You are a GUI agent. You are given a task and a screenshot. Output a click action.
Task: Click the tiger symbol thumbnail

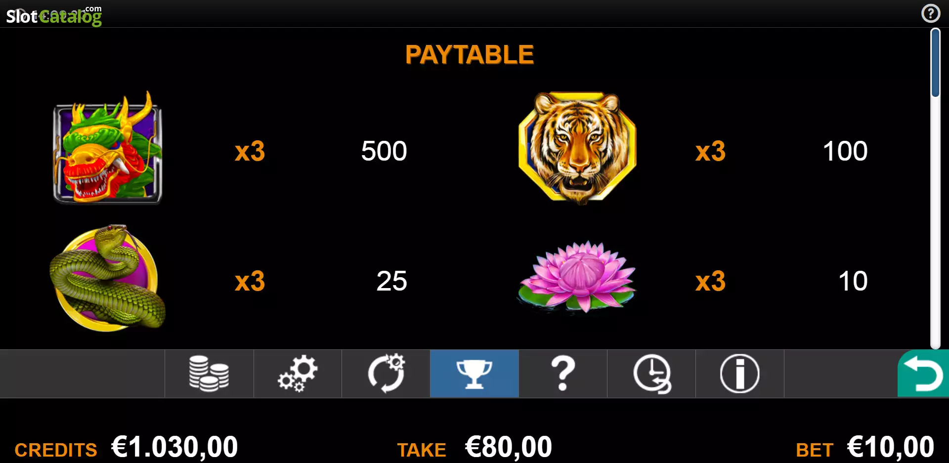(x=577, y=148)
